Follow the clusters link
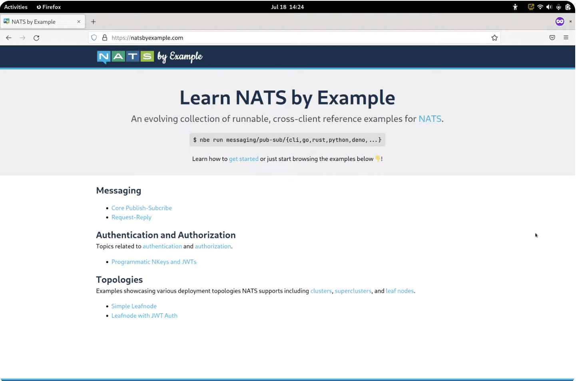The image size is (578, 381). [x=321, y=291]
